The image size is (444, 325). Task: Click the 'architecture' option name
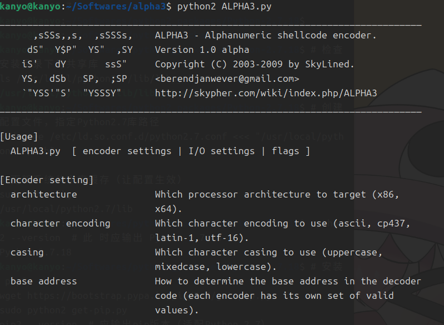[x=43, y=194]
